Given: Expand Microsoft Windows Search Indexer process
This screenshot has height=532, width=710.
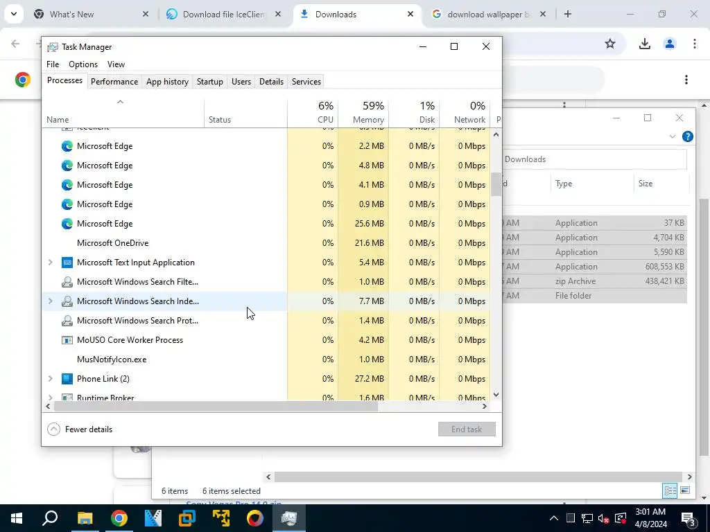Looking at the screenshot, I should pyautogui.click(x=50, y=301).
